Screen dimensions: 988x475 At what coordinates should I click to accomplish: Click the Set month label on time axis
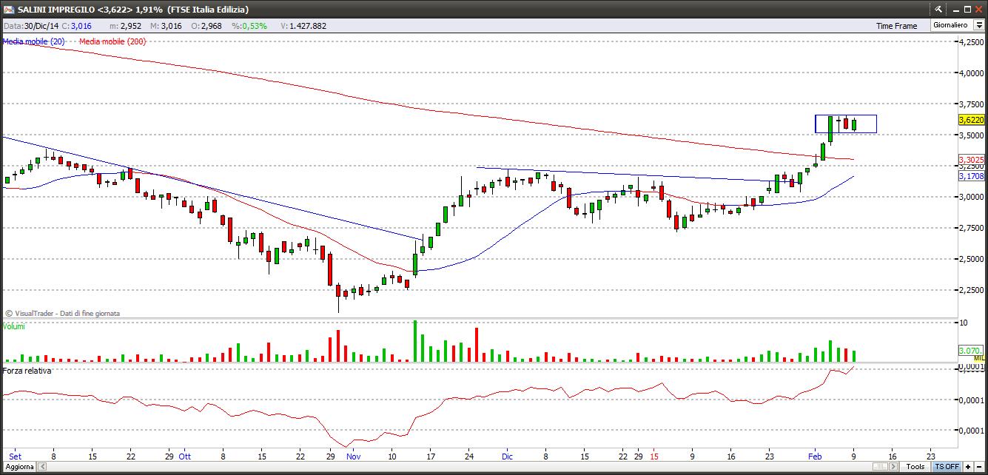point(16,456)
